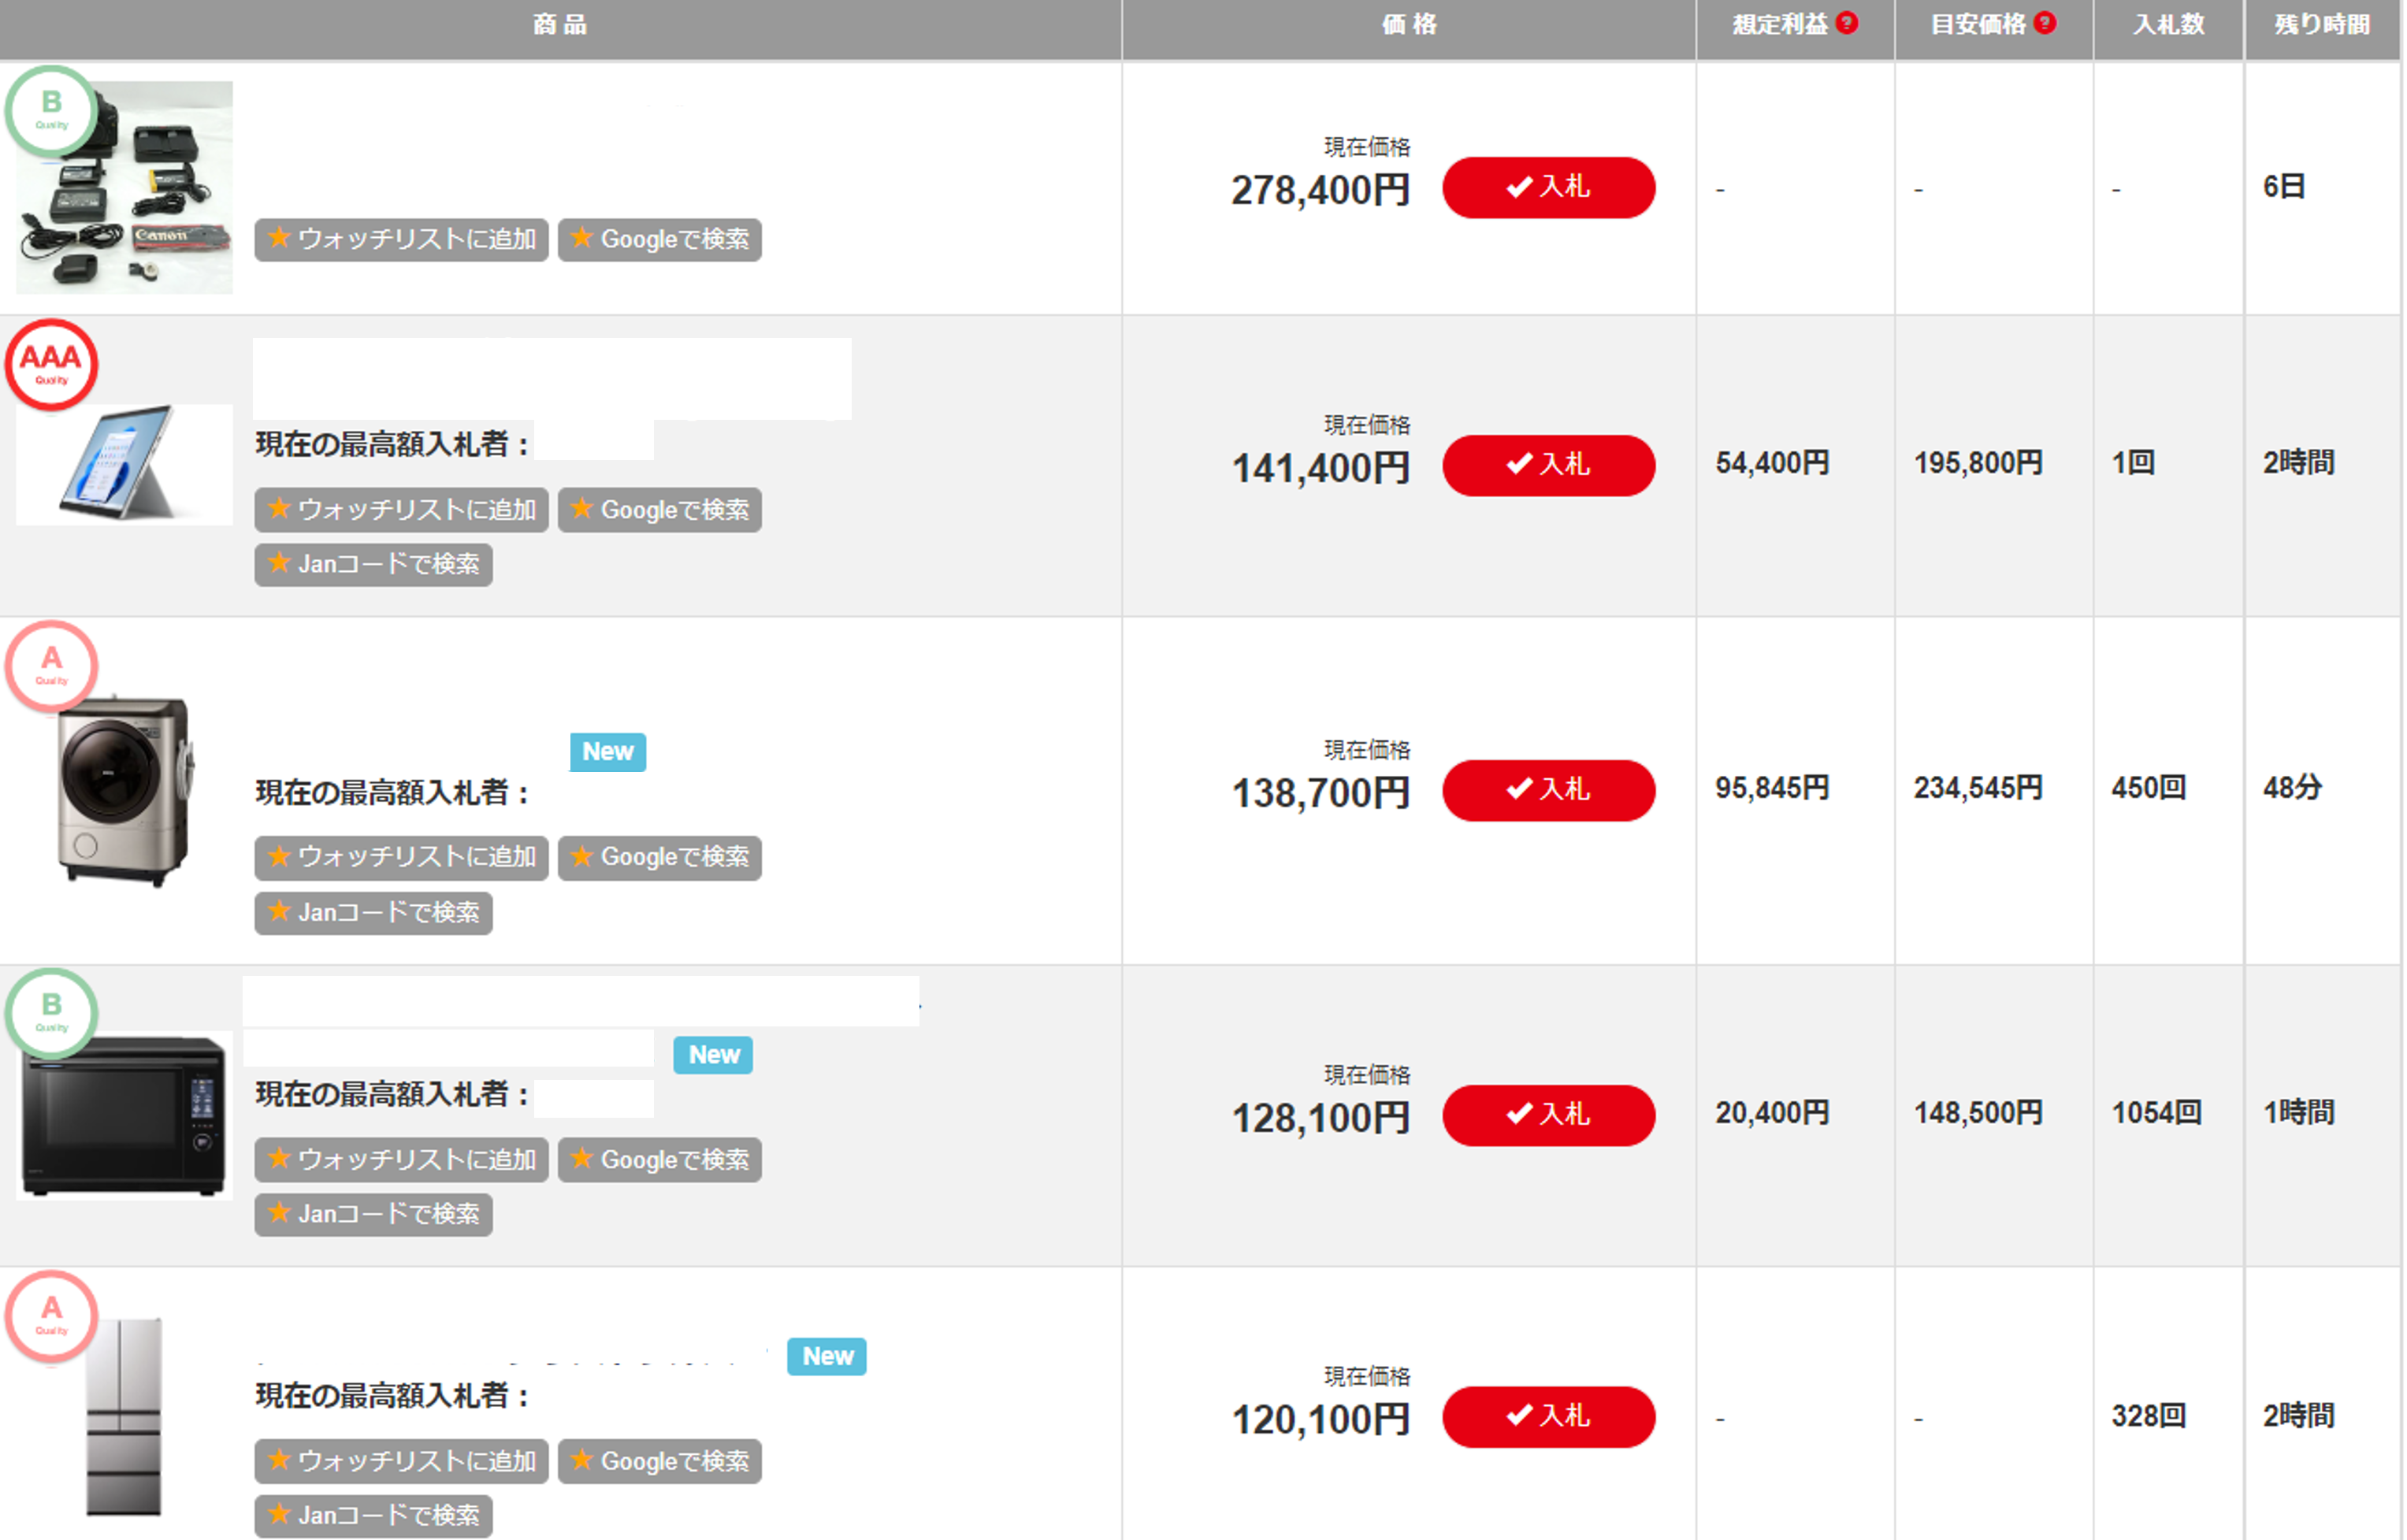Image resolution: width=2407 pixels, height=1540 pixels.
Task: Click the B Quality badge on the camera accessories item
Action: (51, 110)
